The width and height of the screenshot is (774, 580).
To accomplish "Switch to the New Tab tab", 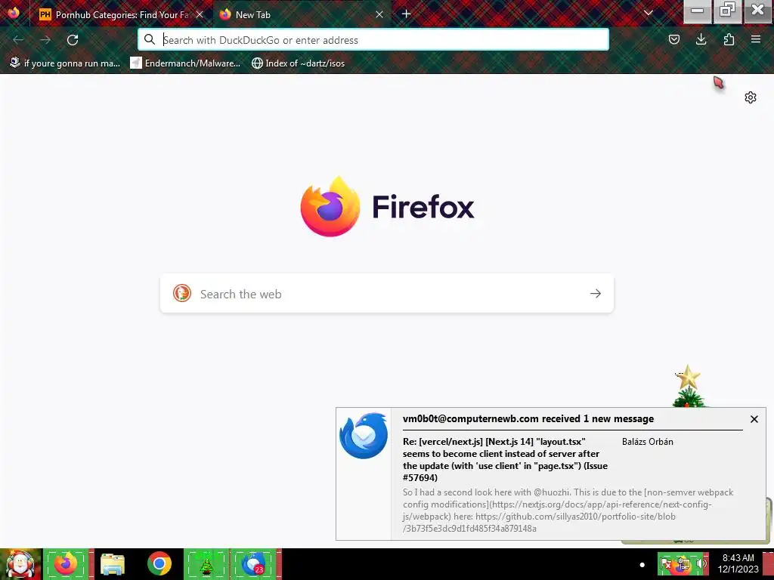I will [301, 14].
